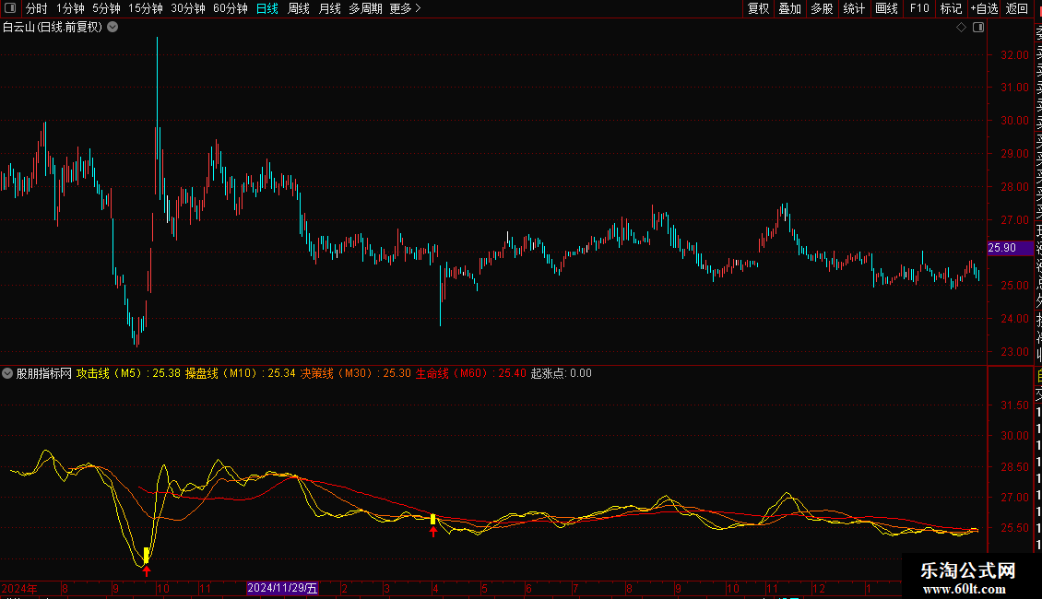
Task: Toggle the right sidebar panel icon
Action: point(978,28)
